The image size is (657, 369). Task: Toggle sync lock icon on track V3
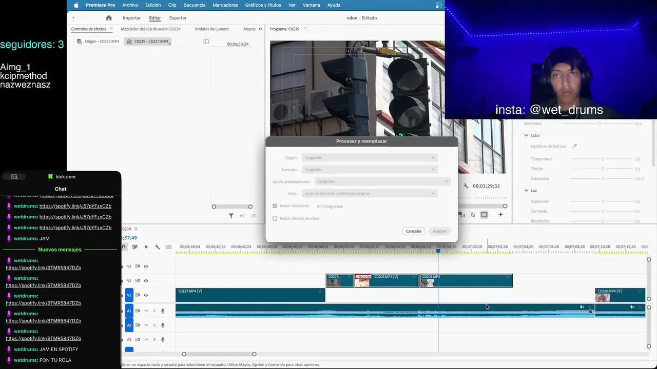pyautogui.click(x=138, y=266)
